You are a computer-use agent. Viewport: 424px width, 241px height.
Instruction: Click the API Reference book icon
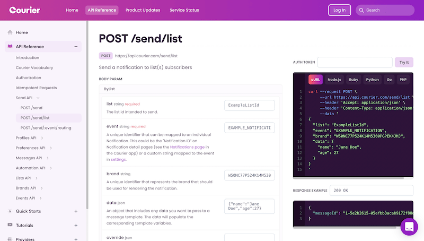pos(10,47)
